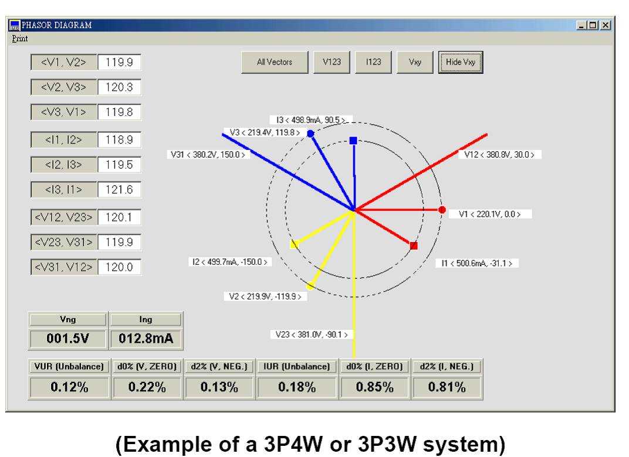This screenshot has width=629, height=457.
Task: Select the yellow I2 square marker
Action: (x=295, y=244)
